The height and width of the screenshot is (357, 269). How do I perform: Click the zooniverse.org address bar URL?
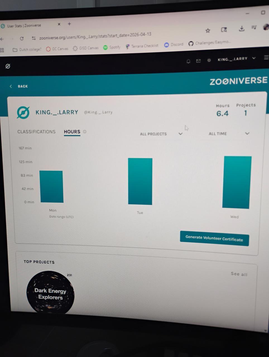(x=95, y=36)
